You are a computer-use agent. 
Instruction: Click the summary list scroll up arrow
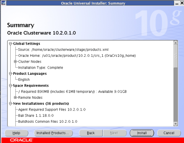click(x=176, y=43)
